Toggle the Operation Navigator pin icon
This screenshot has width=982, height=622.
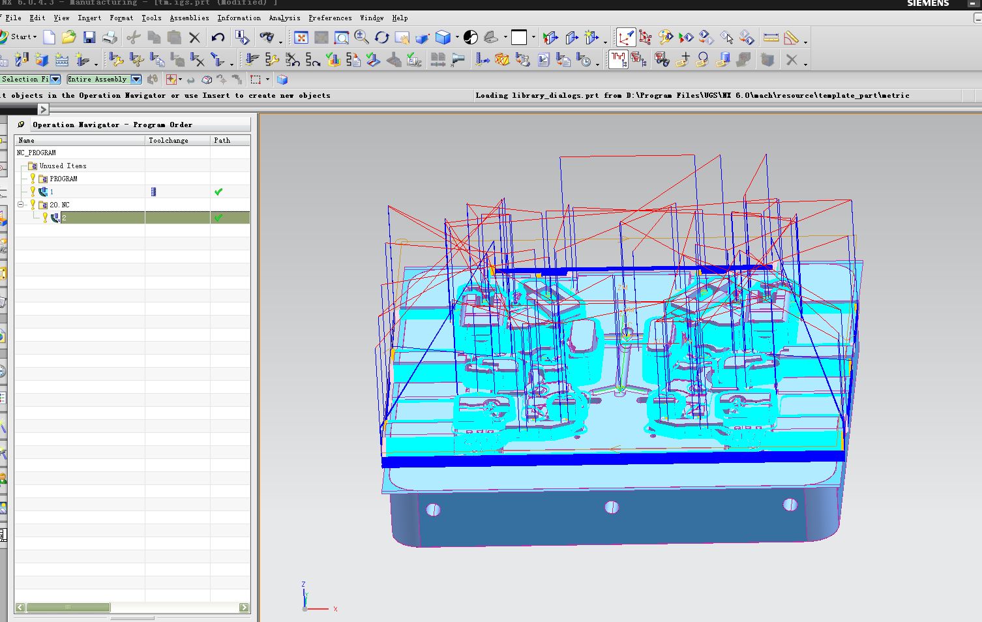21,125
